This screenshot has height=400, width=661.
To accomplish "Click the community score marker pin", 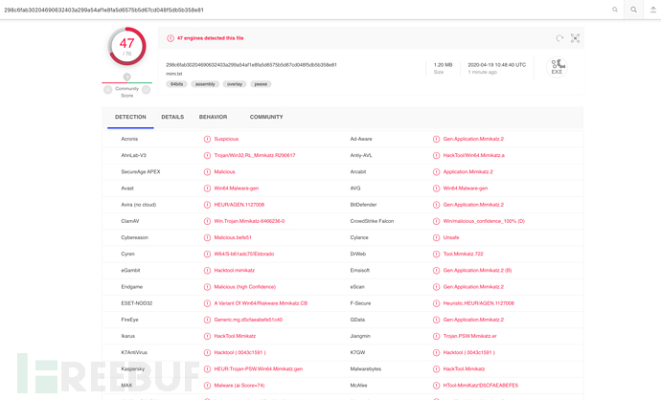I will coord(126,78).
